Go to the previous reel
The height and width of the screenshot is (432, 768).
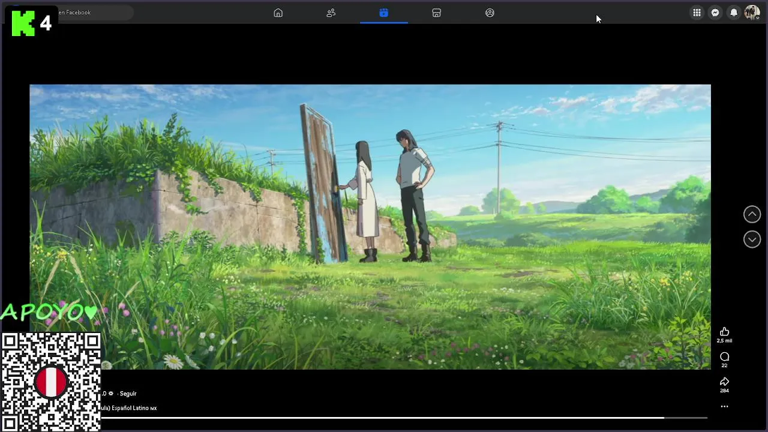pyautogui.click(x=752, y=214)
